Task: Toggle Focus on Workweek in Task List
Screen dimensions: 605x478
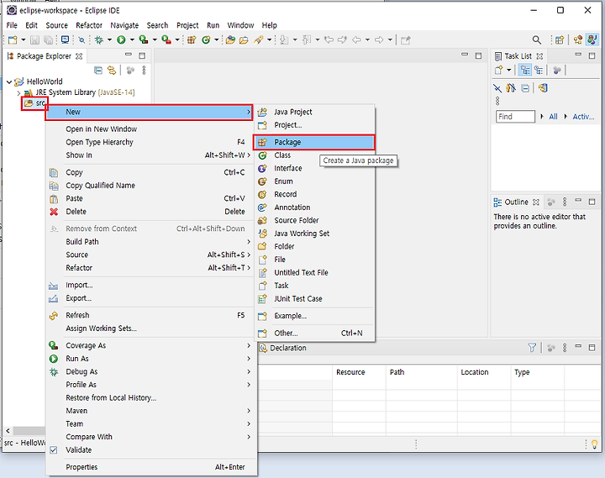Action: tap(557, 71)
